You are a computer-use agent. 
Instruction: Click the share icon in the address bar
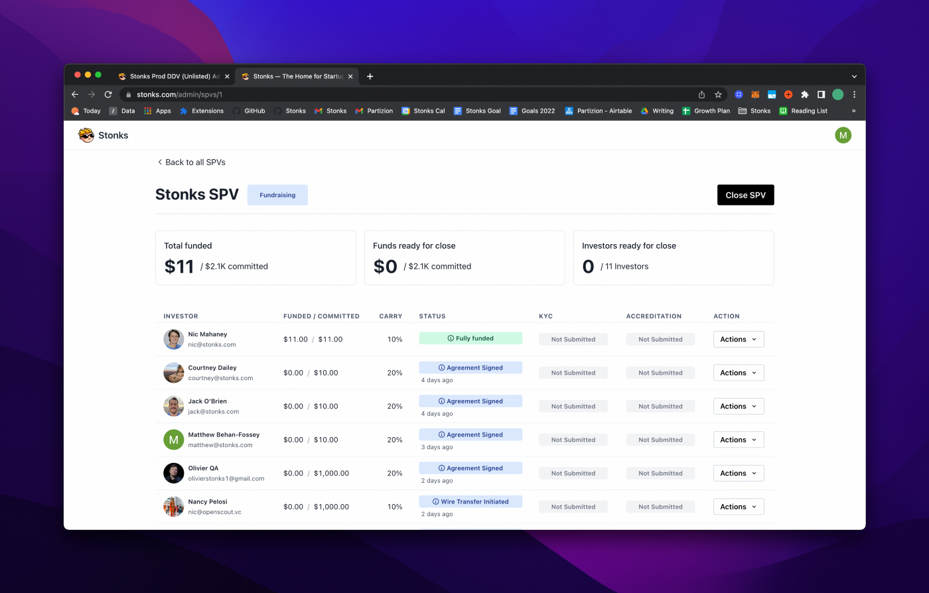coord(702,95)
